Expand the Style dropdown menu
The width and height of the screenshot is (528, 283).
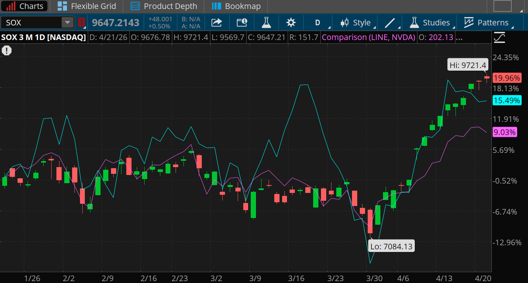click(355, 22)
